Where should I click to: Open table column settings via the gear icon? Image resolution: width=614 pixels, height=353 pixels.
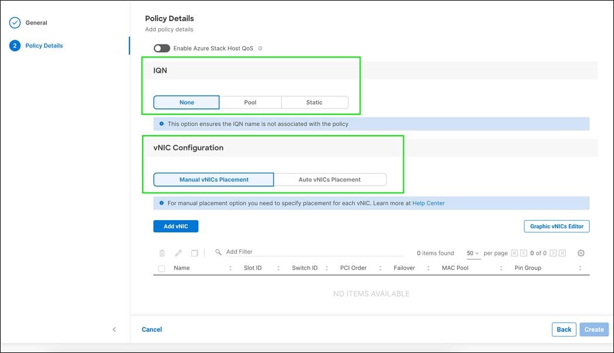click(x=581, y=252)
